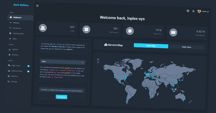This screenshot has height=113, width=216.
Task: Open Settings in the sidebar
Action: [12, 81]
